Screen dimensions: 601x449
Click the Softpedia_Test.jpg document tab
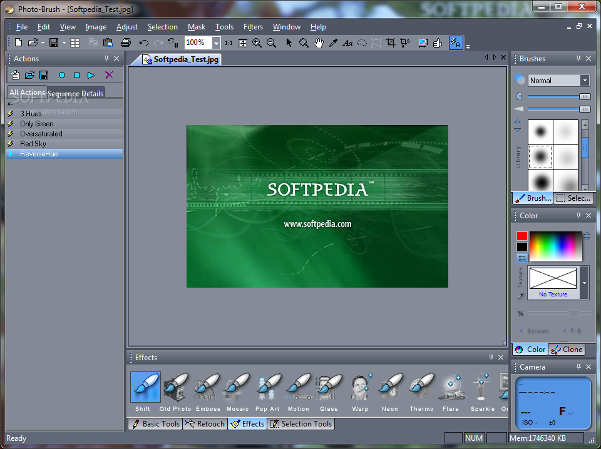[x=180, y=59]
